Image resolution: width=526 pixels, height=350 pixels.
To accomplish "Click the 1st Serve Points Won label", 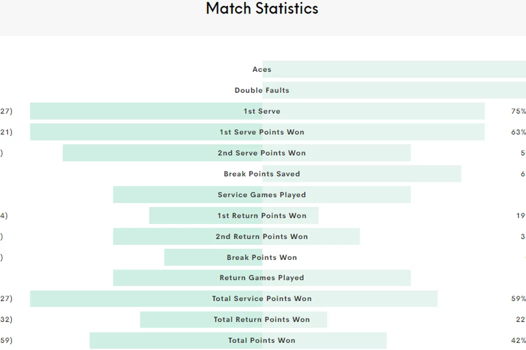I will tap(262, 132).
